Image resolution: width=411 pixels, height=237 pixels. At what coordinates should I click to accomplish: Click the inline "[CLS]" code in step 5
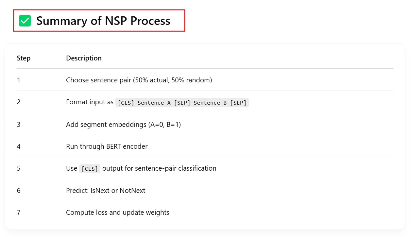[90, 169]
